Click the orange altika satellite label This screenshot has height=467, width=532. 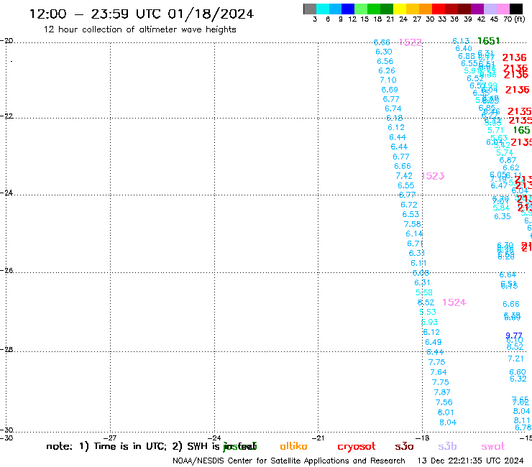coord(294,446)
